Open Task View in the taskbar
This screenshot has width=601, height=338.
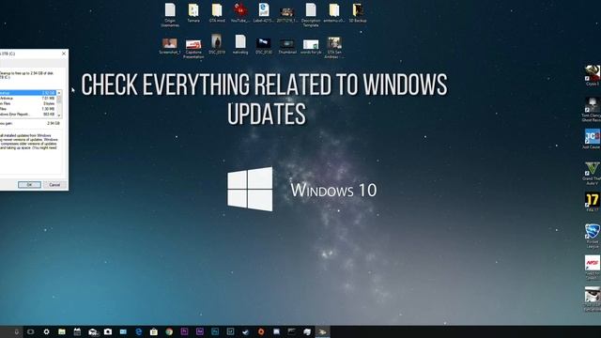pos(31,331)
